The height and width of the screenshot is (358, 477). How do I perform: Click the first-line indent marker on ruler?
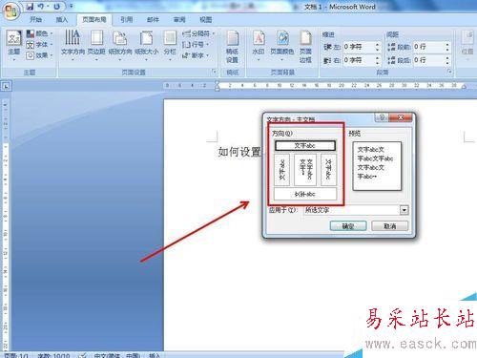pos(218,83)
